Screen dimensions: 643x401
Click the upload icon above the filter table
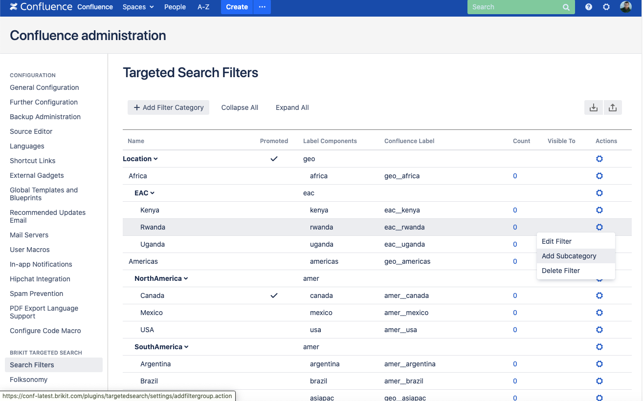tap(613, 108)
